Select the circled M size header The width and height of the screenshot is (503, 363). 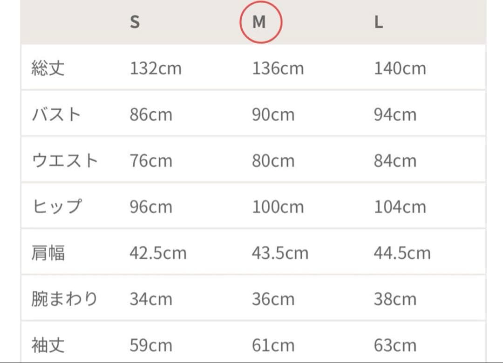pos(259,22)
